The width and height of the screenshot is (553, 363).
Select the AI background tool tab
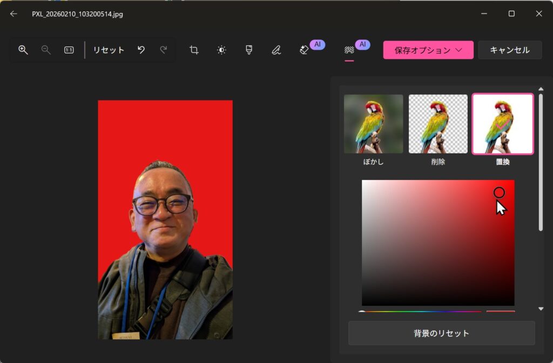349,50
